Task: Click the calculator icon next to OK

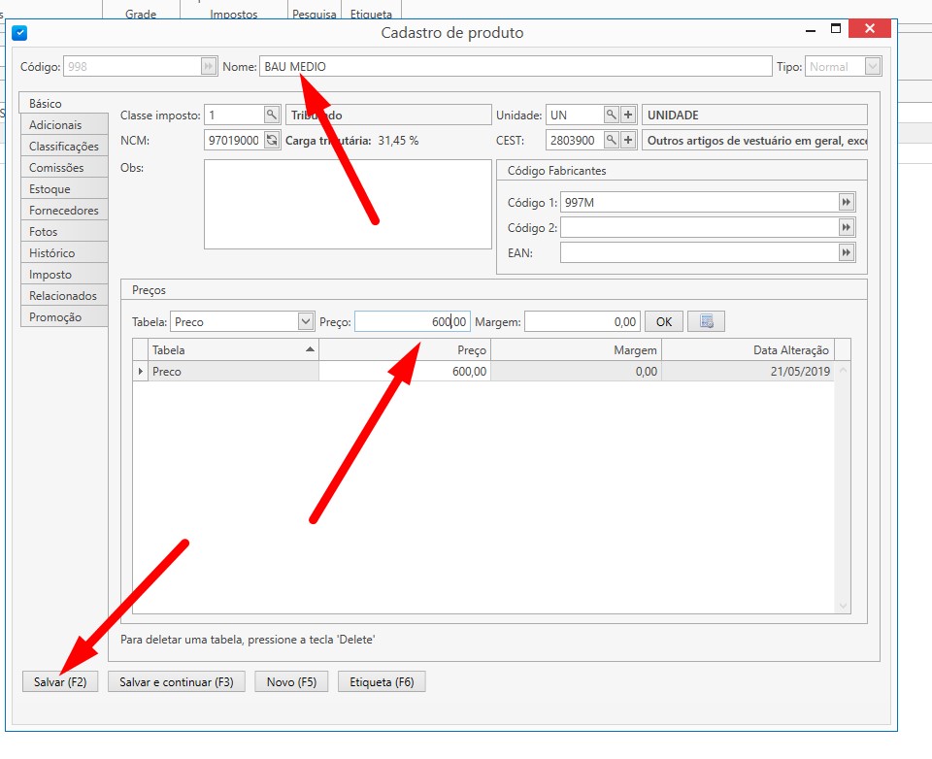Action: coord(707,321)
